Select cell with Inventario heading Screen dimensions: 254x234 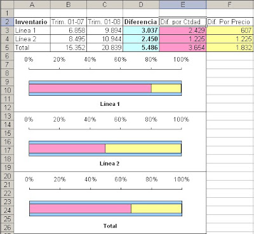(32, 22)
